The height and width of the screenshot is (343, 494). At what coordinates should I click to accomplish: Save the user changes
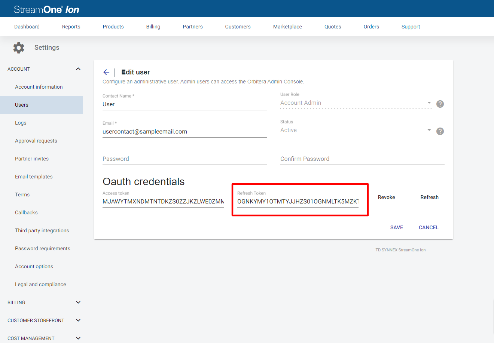point(396,227)
